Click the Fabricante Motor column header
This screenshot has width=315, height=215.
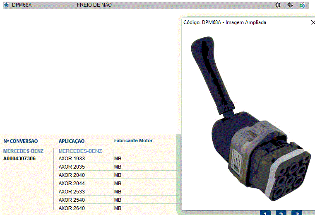point(133,140)
